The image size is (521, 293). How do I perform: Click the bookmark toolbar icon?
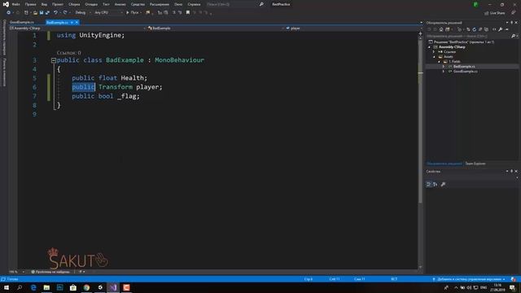(x=188, y=13)
